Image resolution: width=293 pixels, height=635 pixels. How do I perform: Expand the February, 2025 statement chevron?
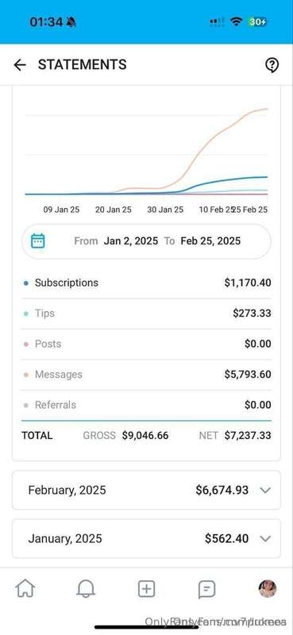[x=265, y=490]
